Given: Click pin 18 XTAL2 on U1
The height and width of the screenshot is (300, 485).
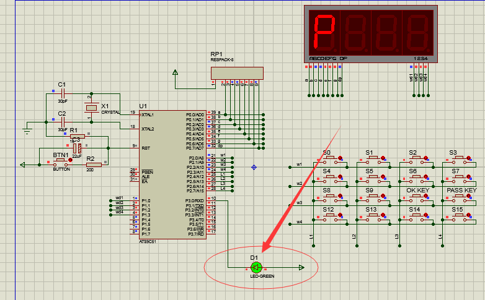Looking at the screenshot, I should [x=134, y=128].
